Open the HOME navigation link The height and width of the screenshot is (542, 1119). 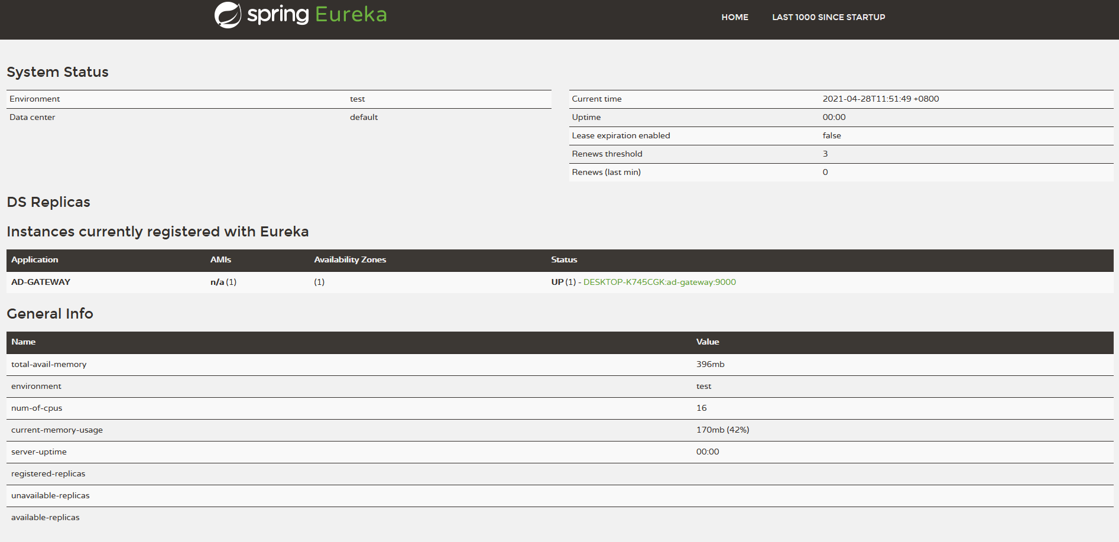tap(735, 17)
